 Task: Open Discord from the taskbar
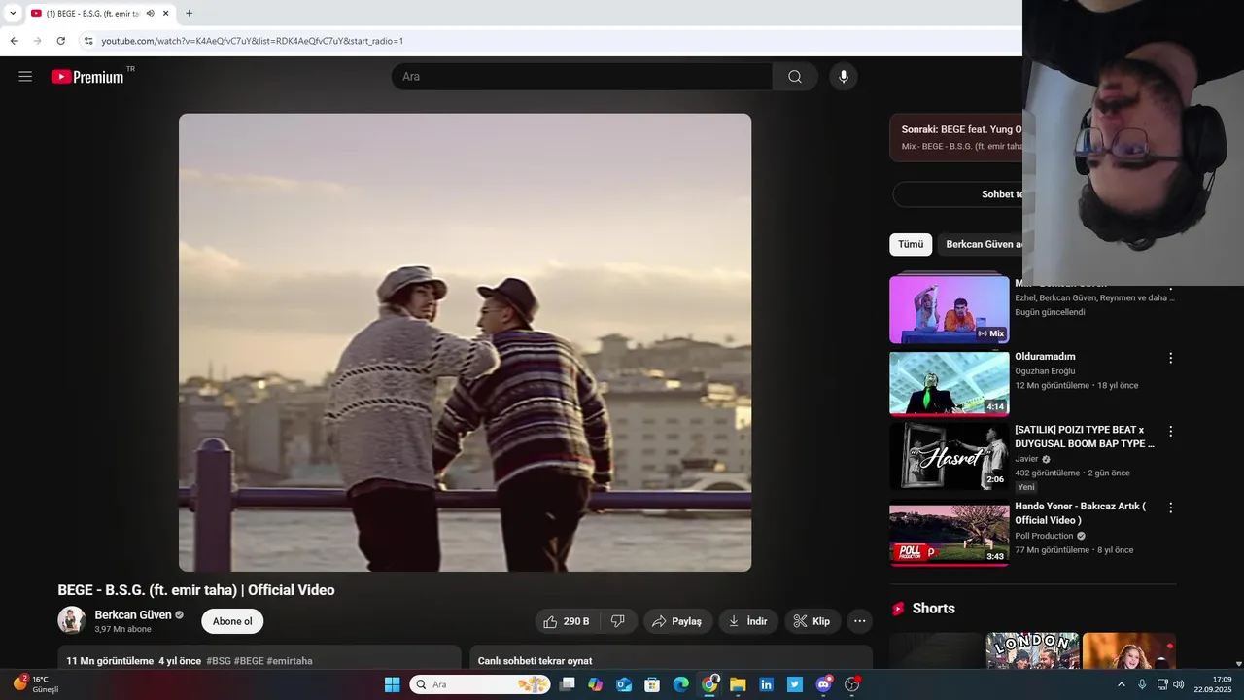point(824,684)
